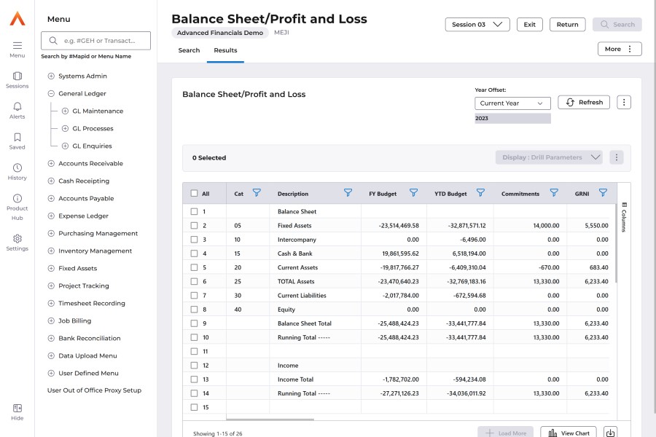Open the More actions button
Image resolution: width=656 pixels, height=437 pixels.
point(620,49)
